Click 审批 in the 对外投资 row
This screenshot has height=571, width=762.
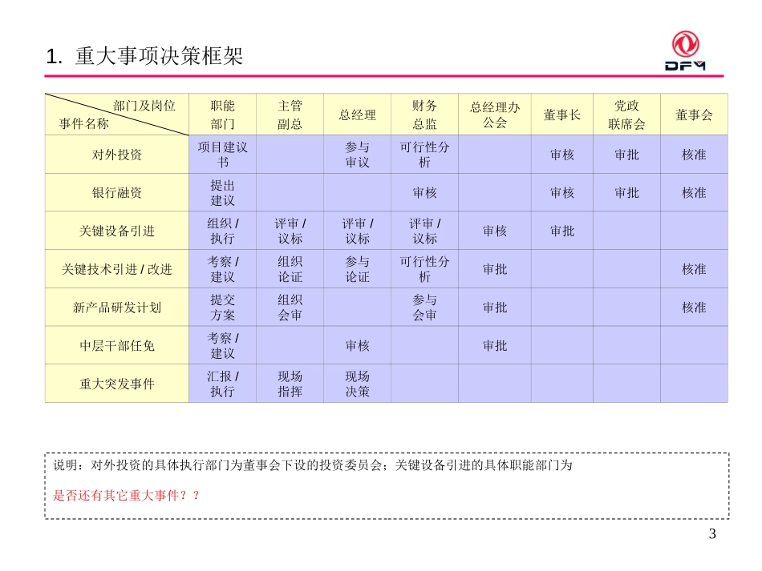(x=626, y=155)
